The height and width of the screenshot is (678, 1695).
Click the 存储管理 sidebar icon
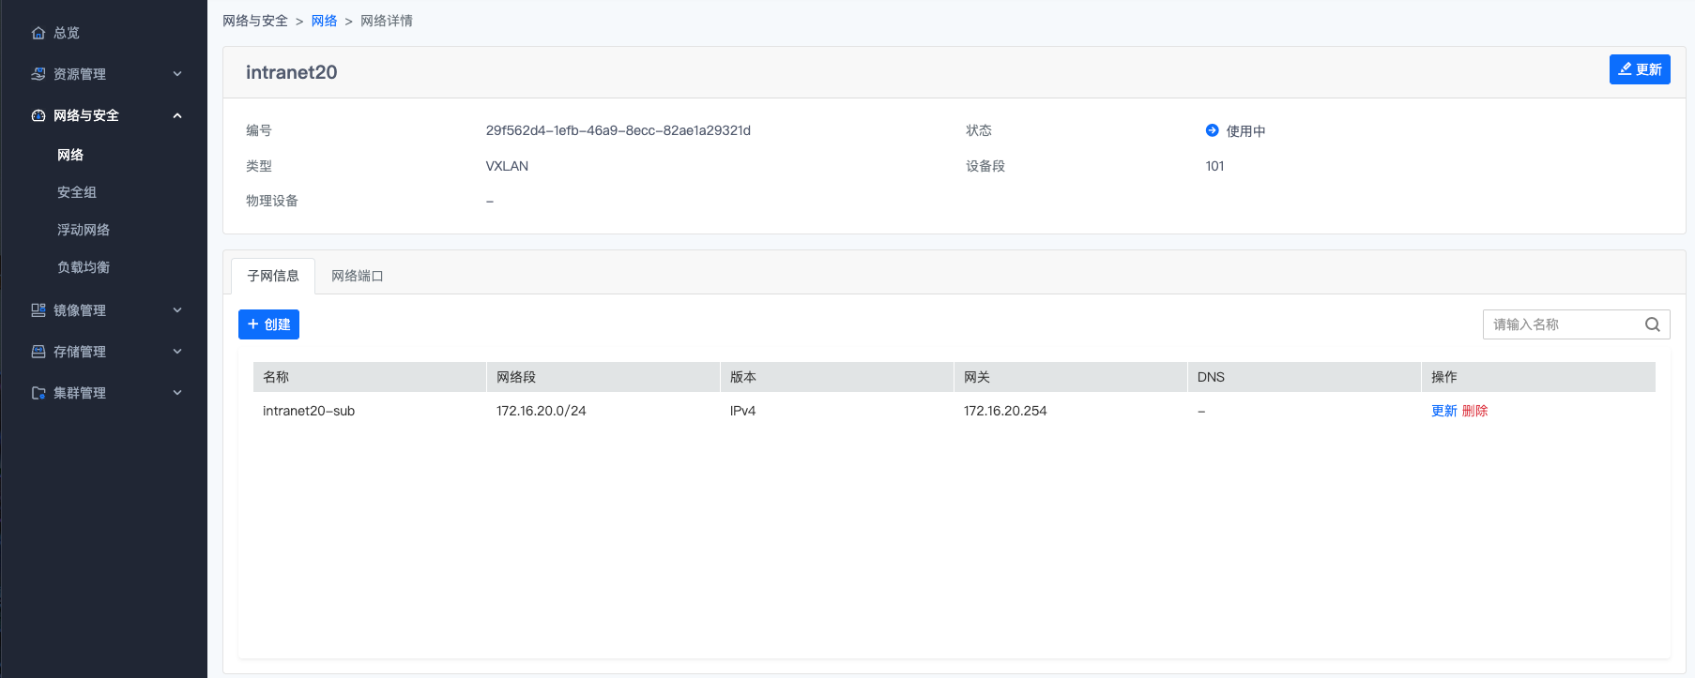[x=38, y=352]
